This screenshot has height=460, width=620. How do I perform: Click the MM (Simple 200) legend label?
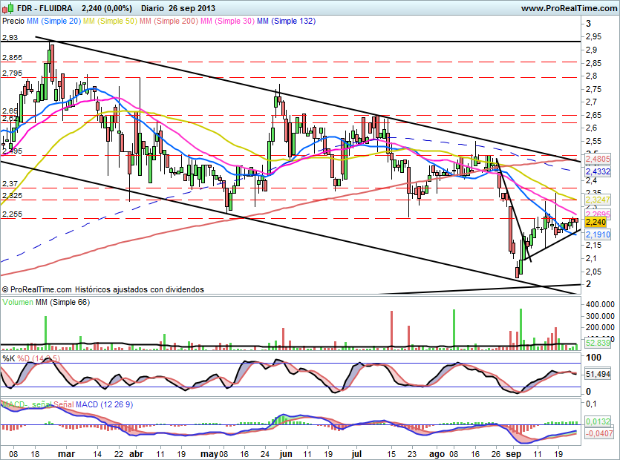(x=167, y=22)
